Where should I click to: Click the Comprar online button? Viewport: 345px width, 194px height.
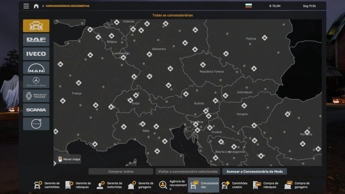click(121, 171)
